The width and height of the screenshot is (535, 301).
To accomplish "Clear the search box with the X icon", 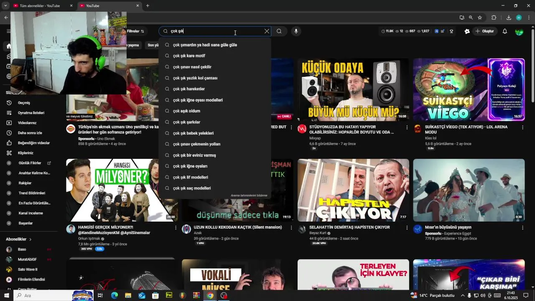I will (267, 31).
